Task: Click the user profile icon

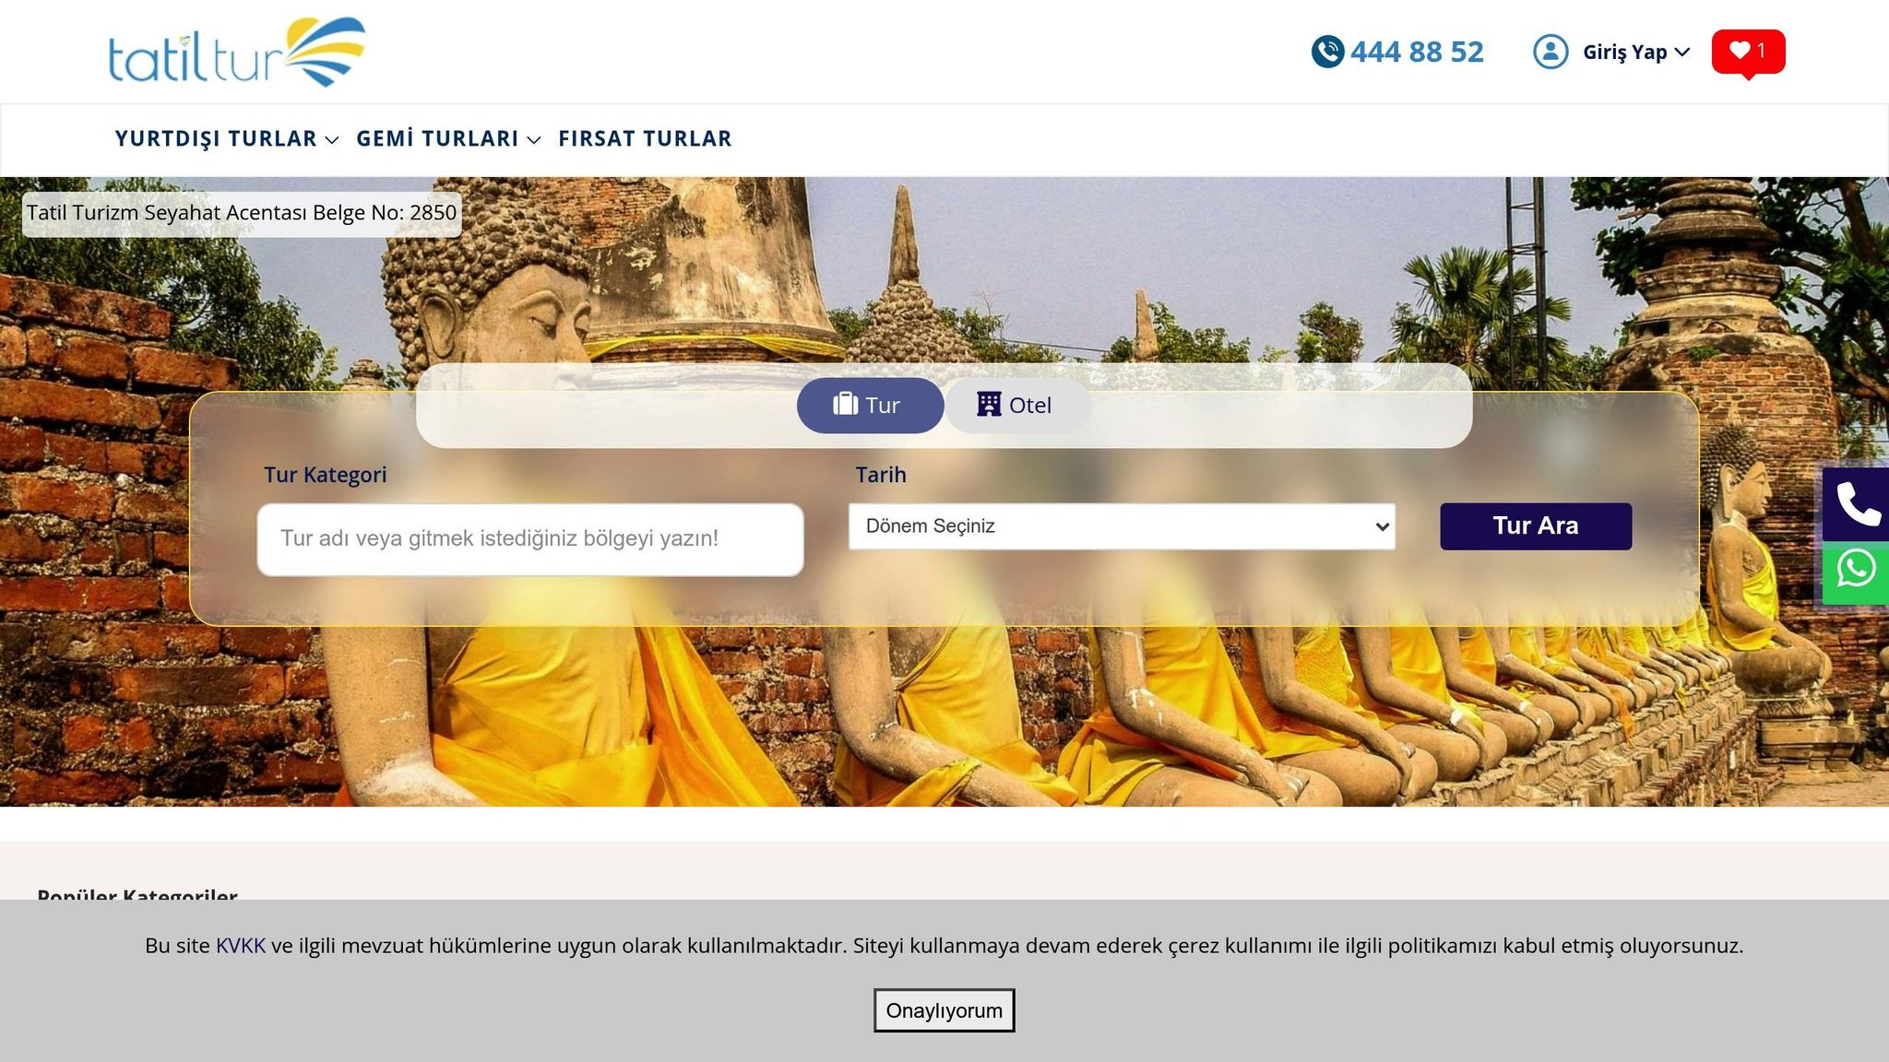Action: point(1550,52)
